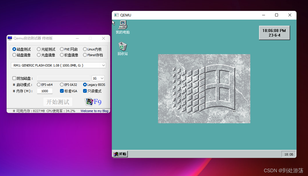The image size is (308, 176).
Task: Close the QEMU window
Action: tap(290, 15)
